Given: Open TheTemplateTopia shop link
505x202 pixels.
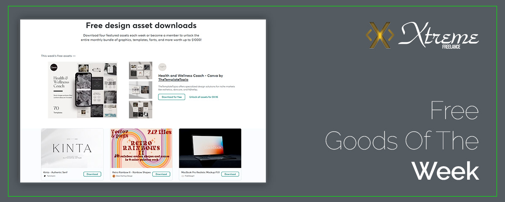Looking at the screenshot, I should tap(173, 80).
